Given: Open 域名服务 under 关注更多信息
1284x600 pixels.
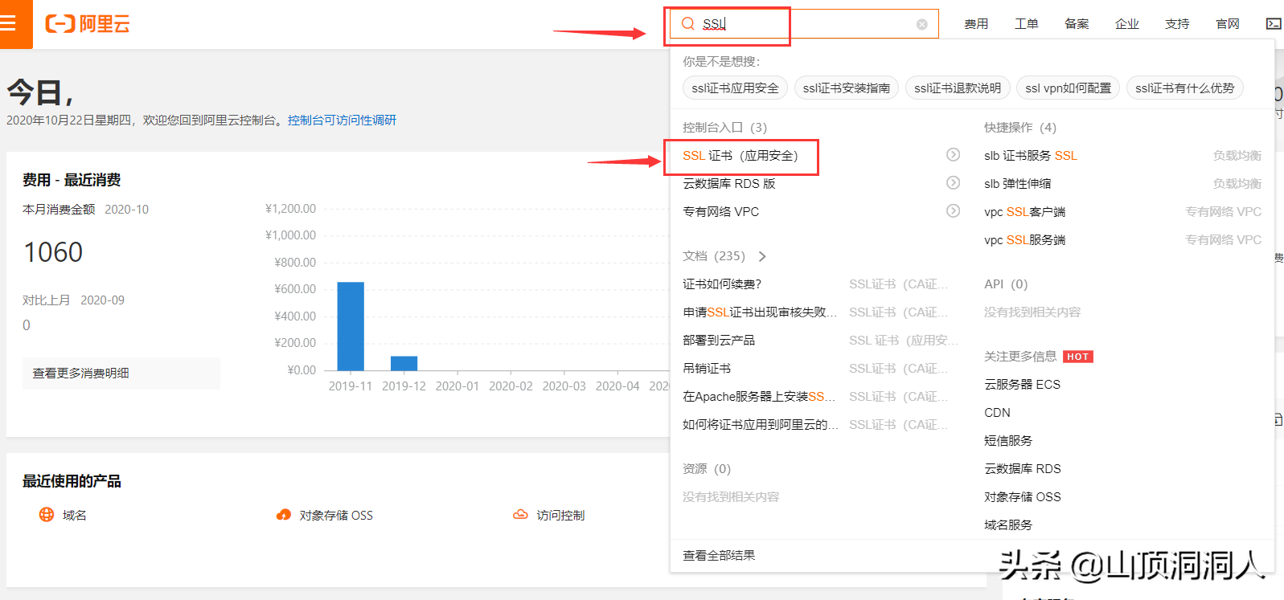Looking at the screenshot, I should pyautogui.click(x=1008, y=525).
